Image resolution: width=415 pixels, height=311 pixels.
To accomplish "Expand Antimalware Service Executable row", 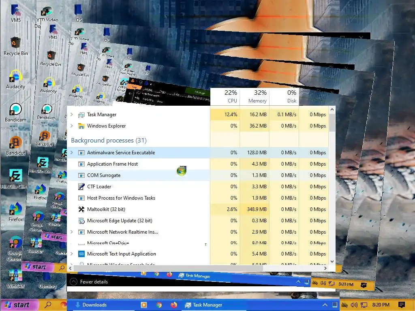I will [x=72, y=153].
